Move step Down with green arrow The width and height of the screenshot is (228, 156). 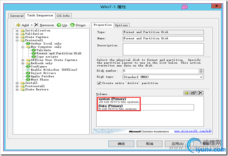click(78, 25)
